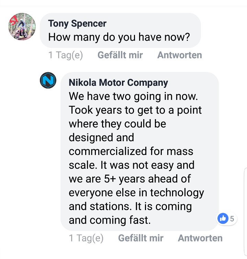The height and width of the screenshot is (259, 247).
Task: Click the 'Took years to get to' line
Action: [135, 110]
